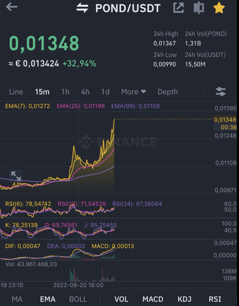Open the share/export icon
The height and width of the screenshot is (306, 239).
tap(178, 8)
